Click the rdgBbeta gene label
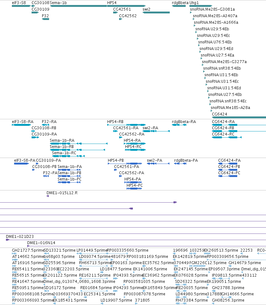This screenshot has width=266, height=305. (180, 3)
